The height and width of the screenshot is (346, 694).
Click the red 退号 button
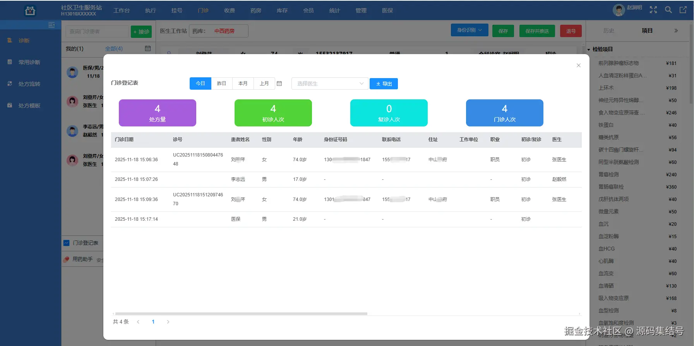click(x=571, y=31)
